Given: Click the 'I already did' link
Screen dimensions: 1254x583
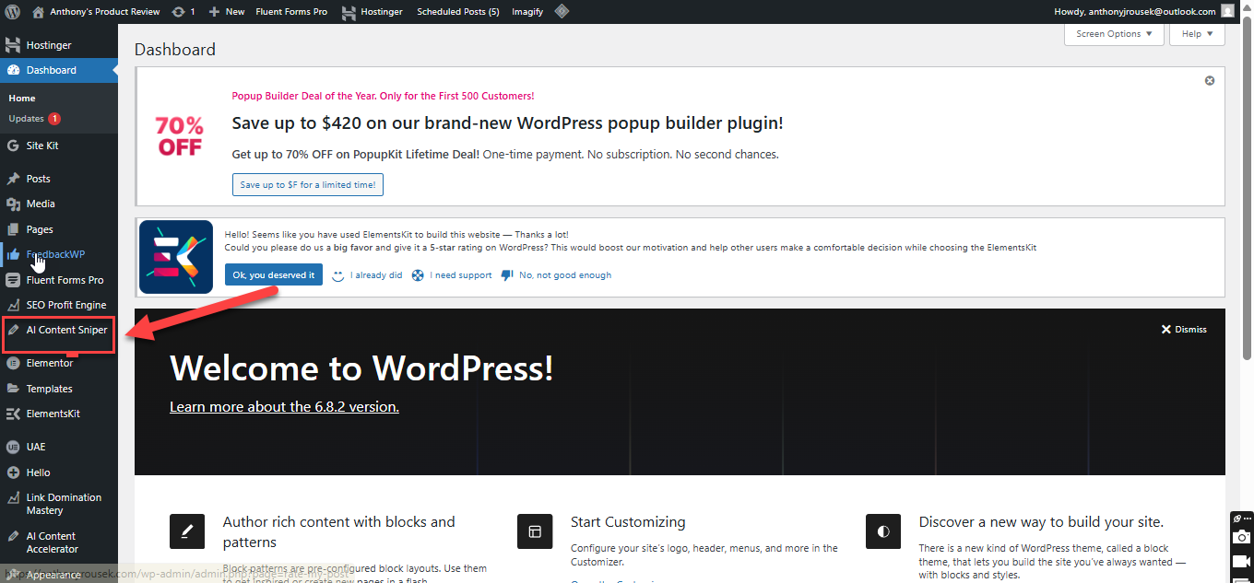Looking at the screenshot, I should pyautogui.click(x=367, y=275).
